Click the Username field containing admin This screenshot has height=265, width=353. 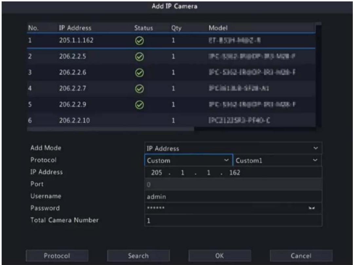[233, 197]
